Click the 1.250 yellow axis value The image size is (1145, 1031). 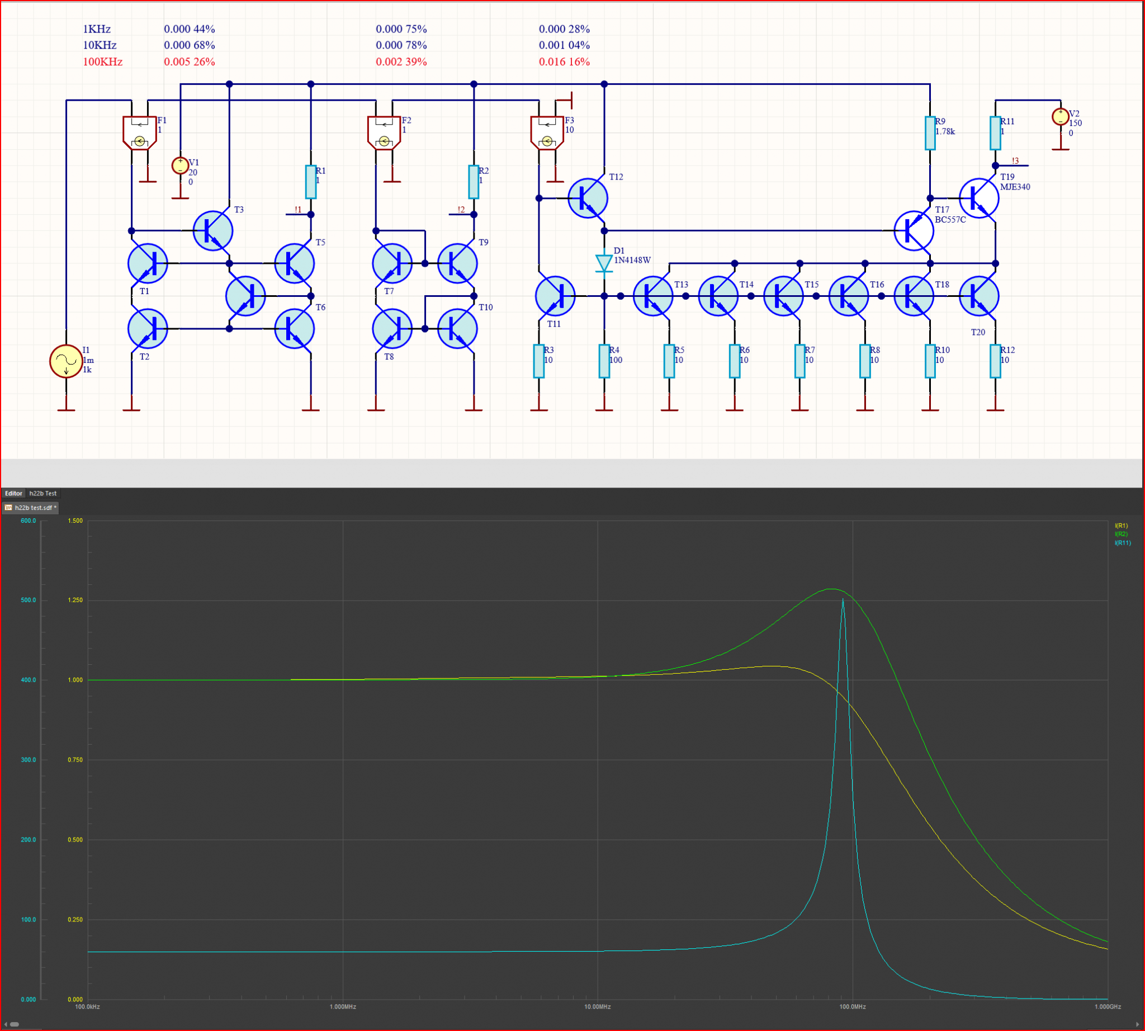[75, 600]
